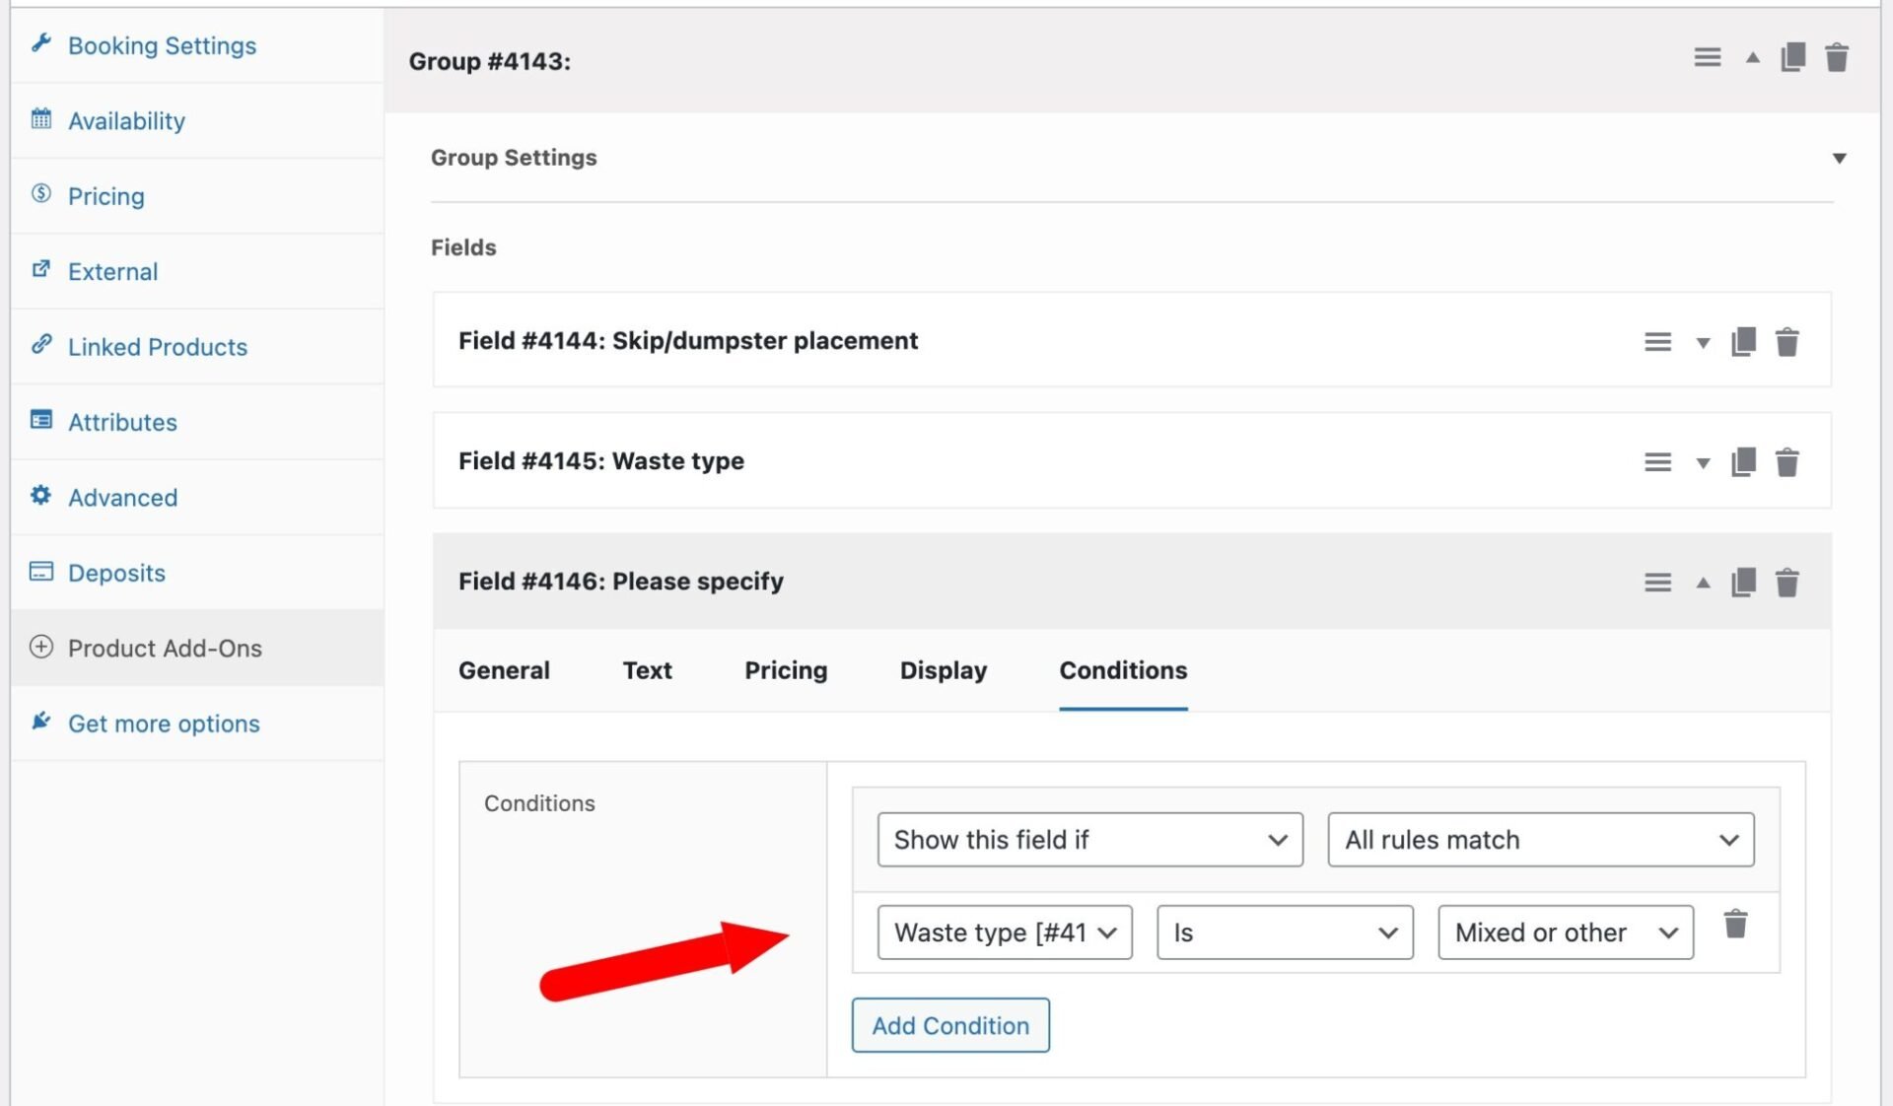Collapse Field #4146: Please specify
Viewport: 1893px width, 1106px height.
[x=1703, y=582]
